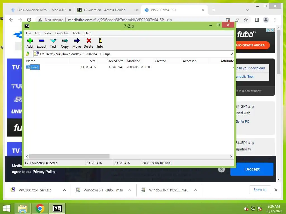The image size is (286, 214).
Task: Open the View menu
Action: point(48,33)
